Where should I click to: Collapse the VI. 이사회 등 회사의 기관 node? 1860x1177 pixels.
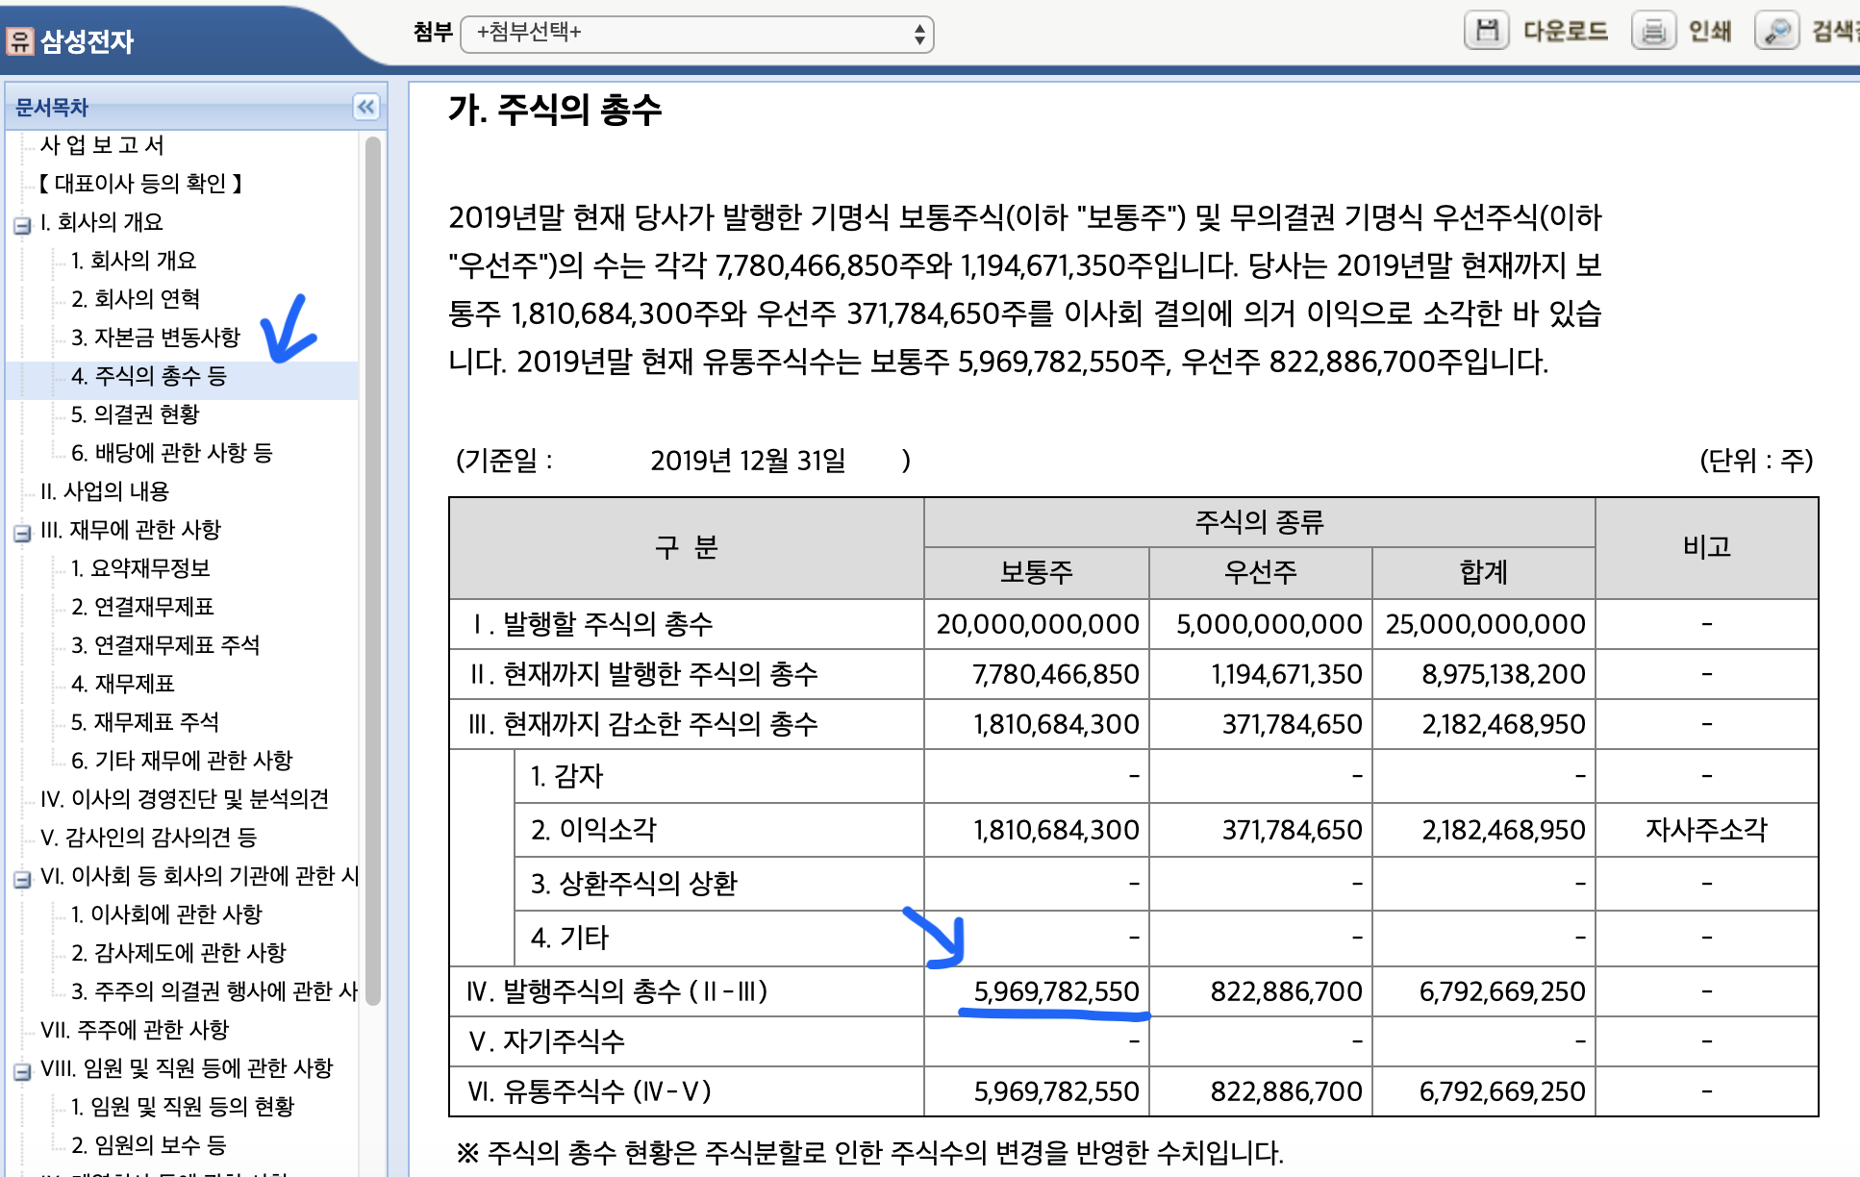[22, 880]
